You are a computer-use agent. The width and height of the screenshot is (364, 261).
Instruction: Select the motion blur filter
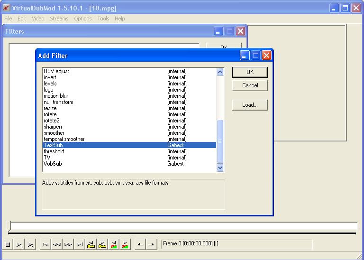129,96
